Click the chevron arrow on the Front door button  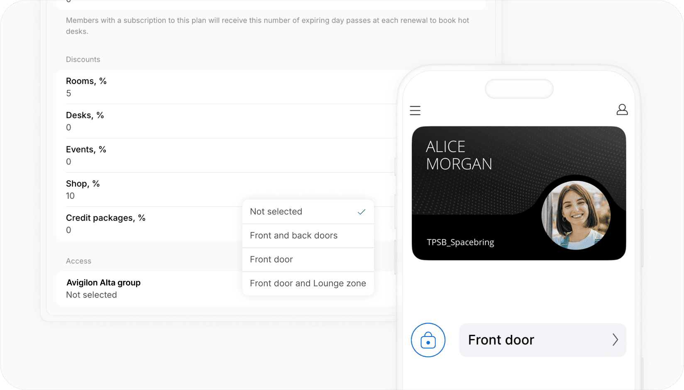pos(615,340)
